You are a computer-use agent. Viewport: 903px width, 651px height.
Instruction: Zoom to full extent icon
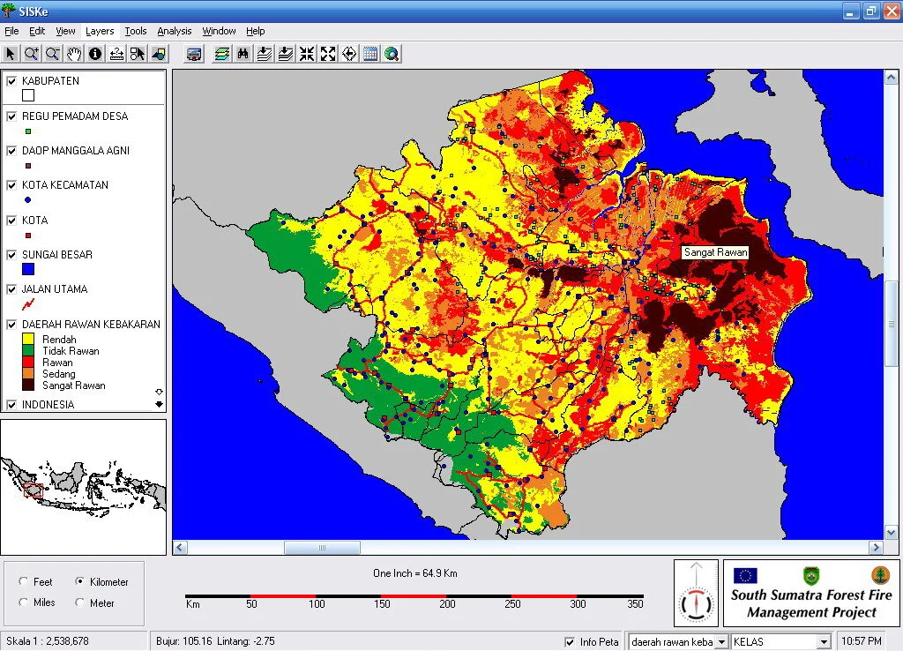point(328,54)
